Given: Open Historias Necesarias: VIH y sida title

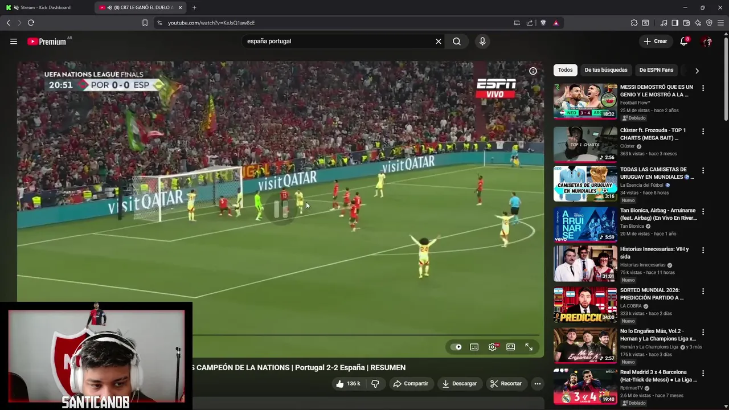Looking at the screenshot, I should coord(655,253).
